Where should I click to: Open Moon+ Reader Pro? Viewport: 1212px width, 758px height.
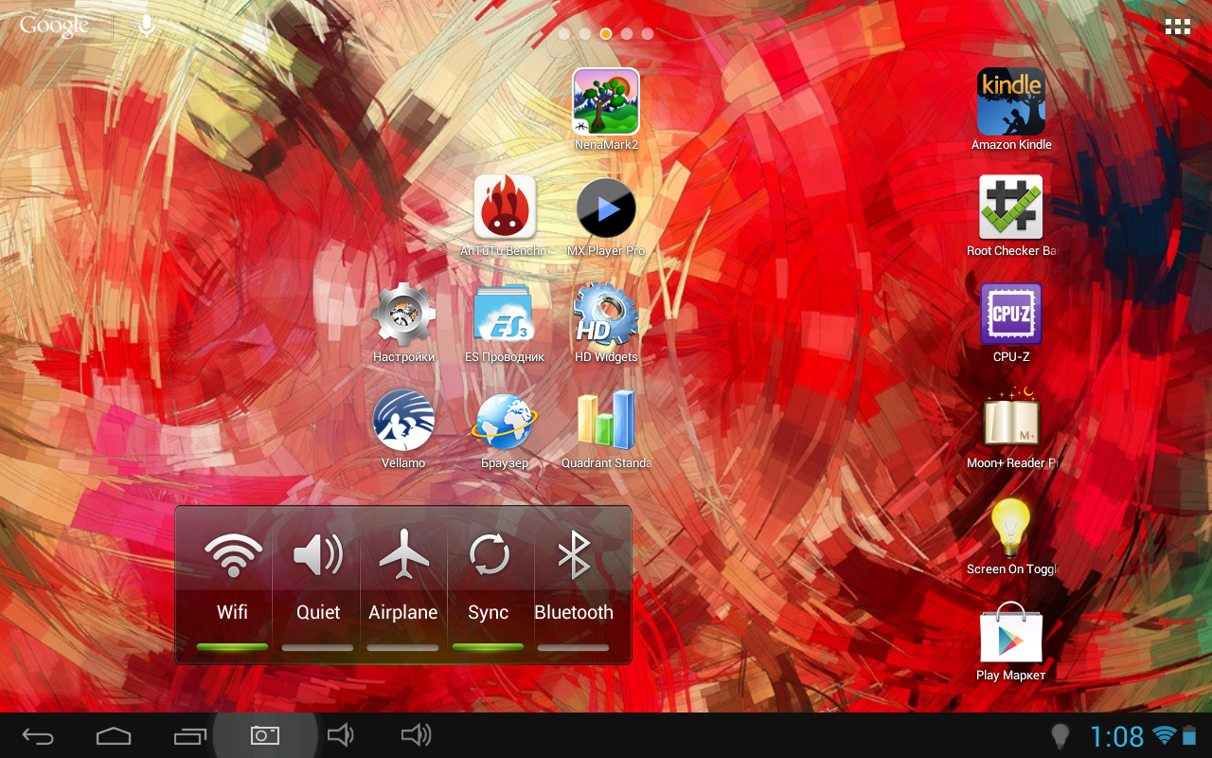coord(1010,421)
